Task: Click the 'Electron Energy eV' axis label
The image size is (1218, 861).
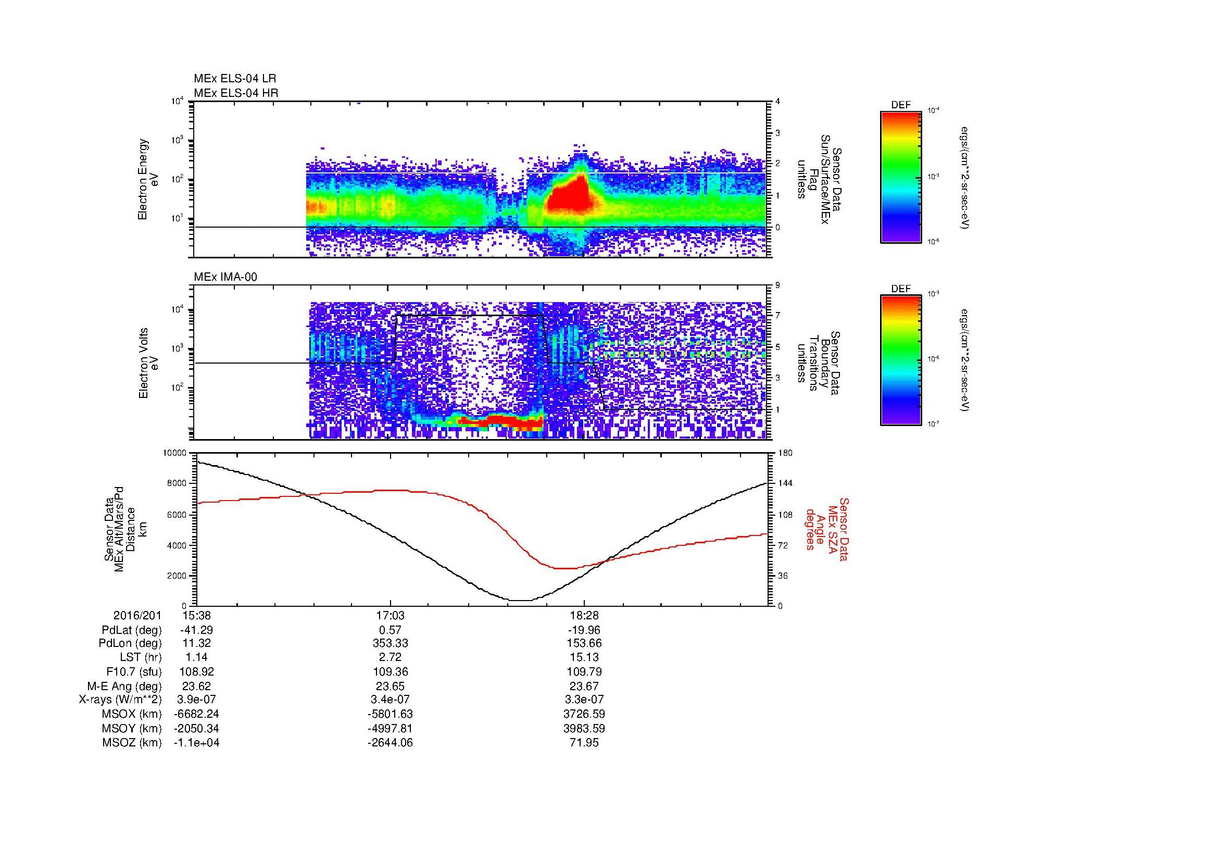Action: [148, 179]
